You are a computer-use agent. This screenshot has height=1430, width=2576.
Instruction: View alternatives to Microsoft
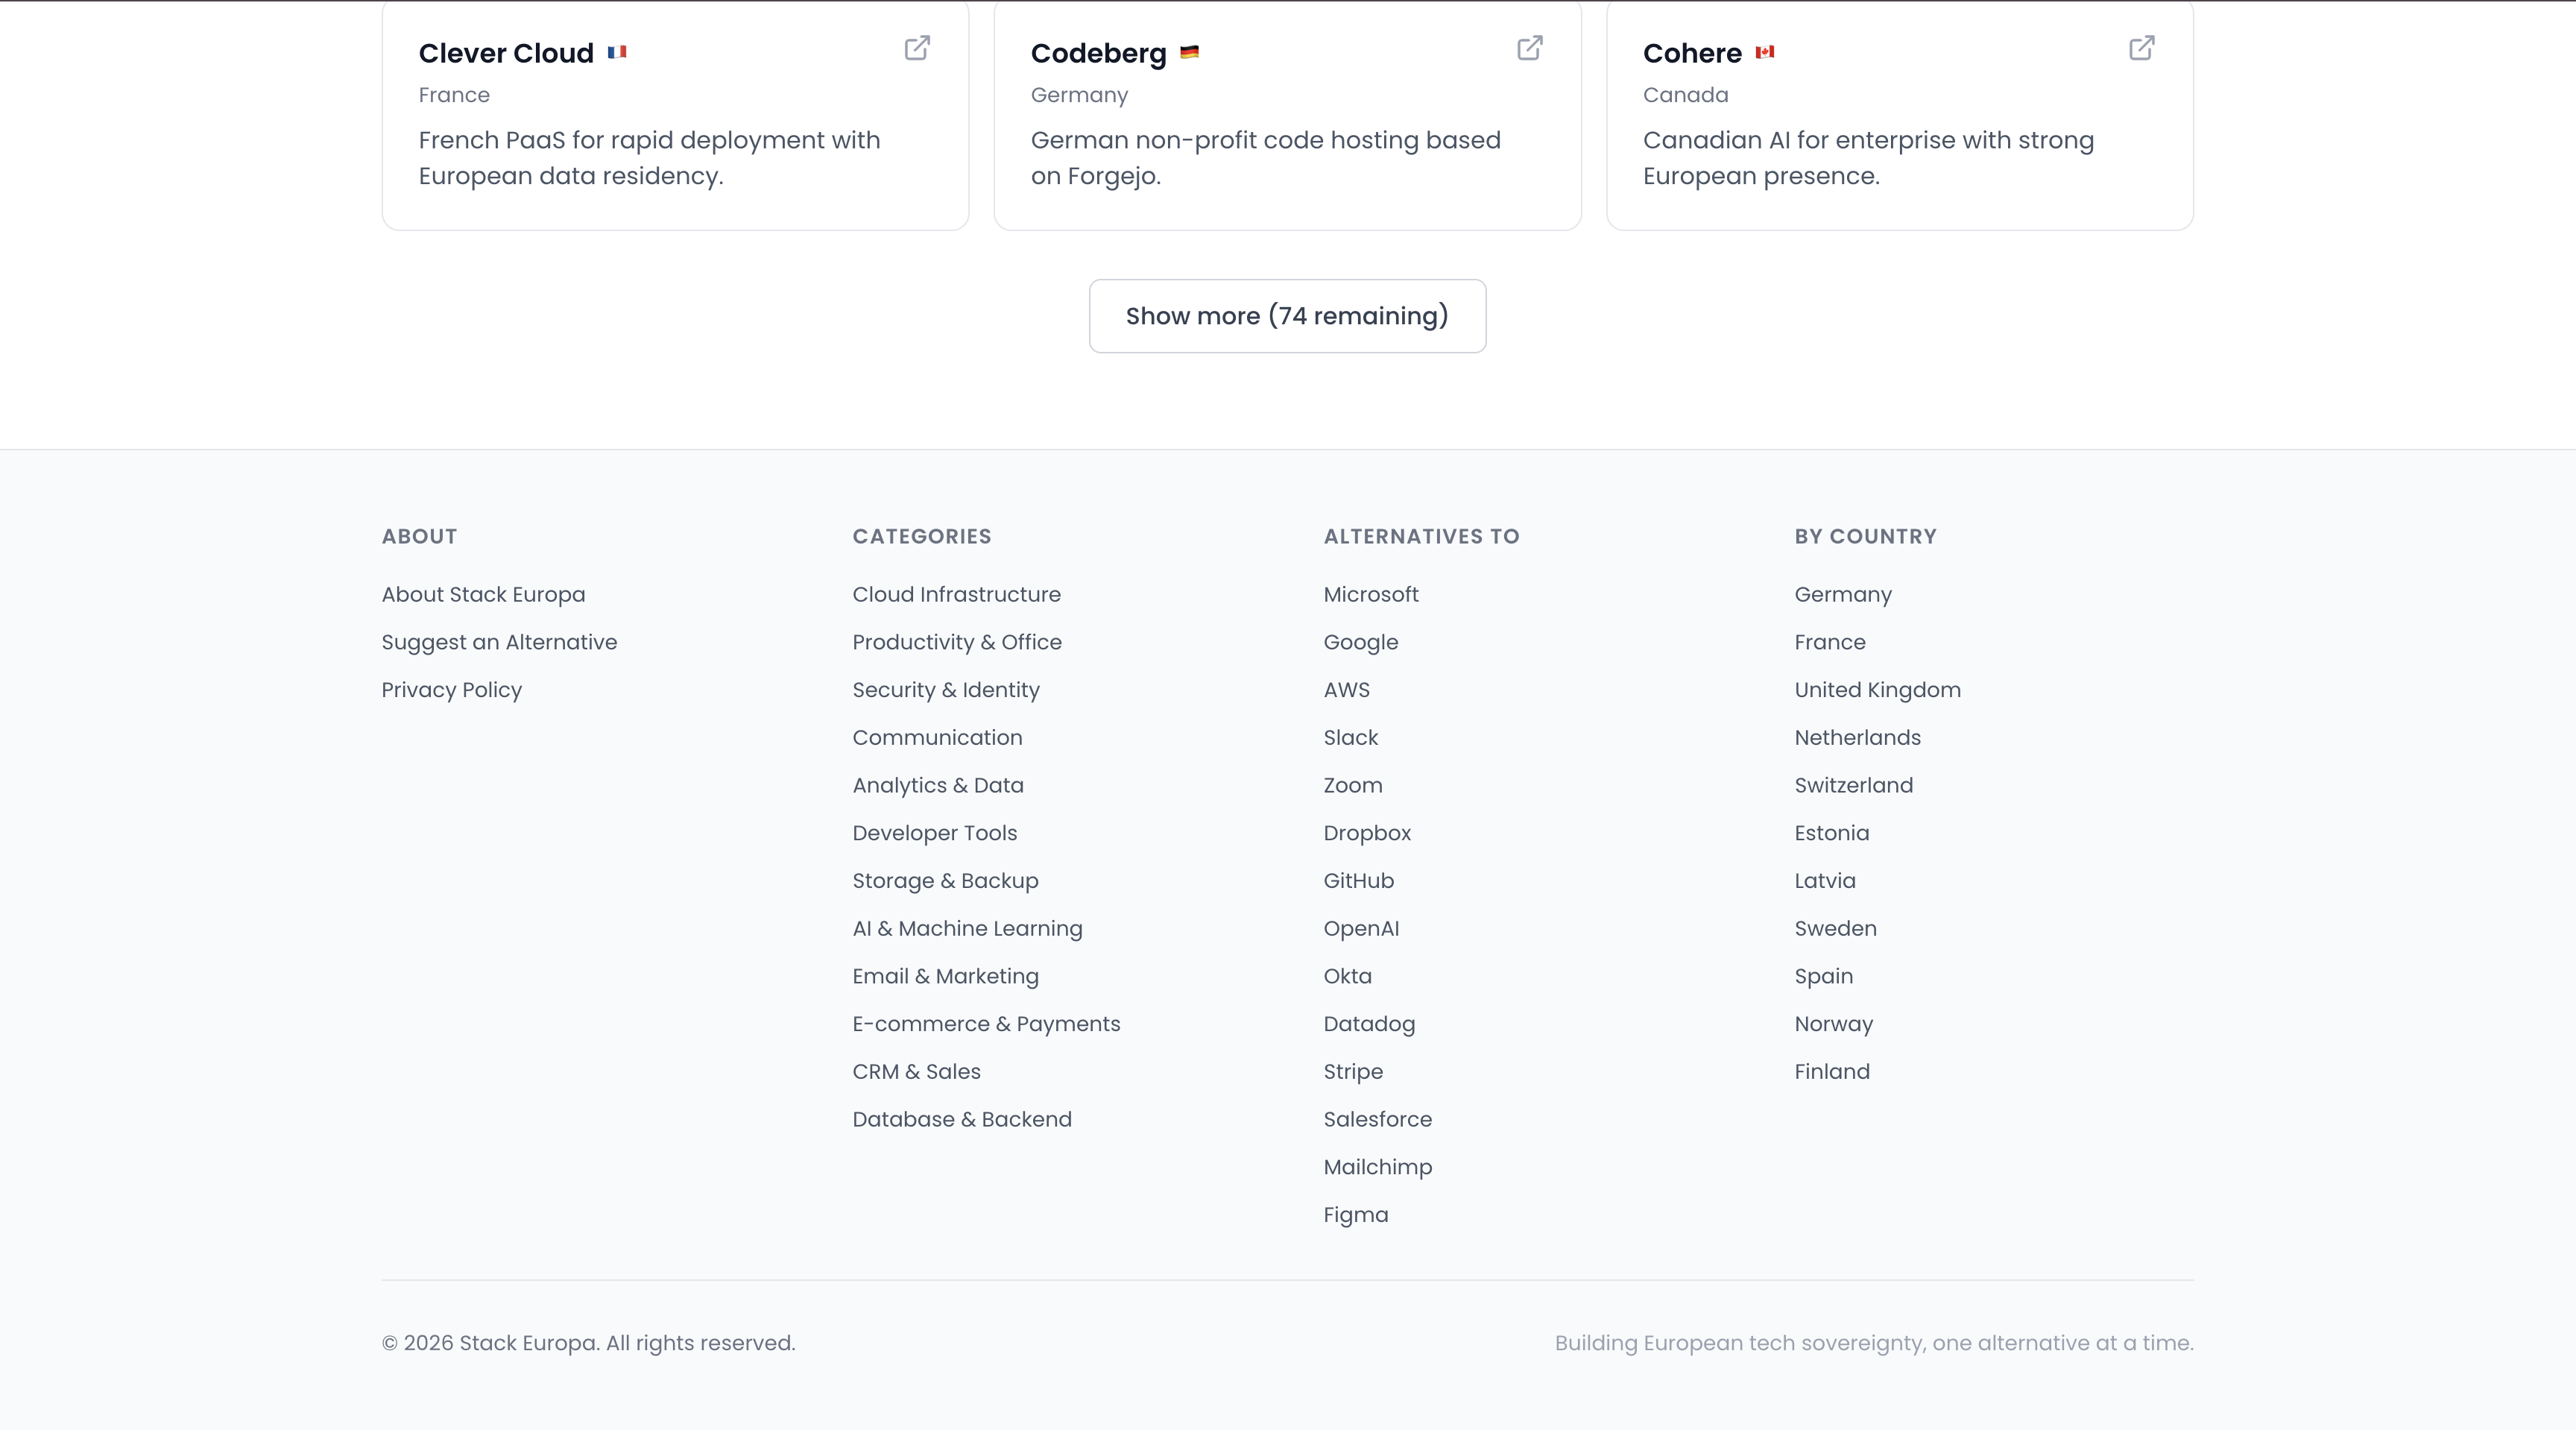click(x=1370, y=594)
